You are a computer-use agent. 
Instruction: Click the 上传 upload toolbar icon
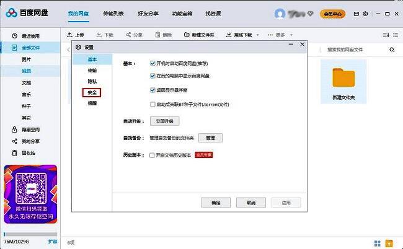pyautogui.click(x=69, y=35)
